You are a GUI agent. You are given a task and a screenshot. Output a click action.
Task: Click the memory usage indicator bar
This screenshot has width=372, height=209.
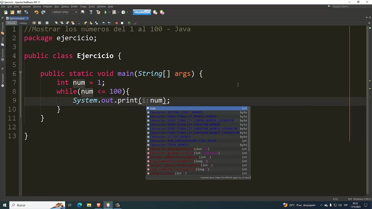click(142, 12)
